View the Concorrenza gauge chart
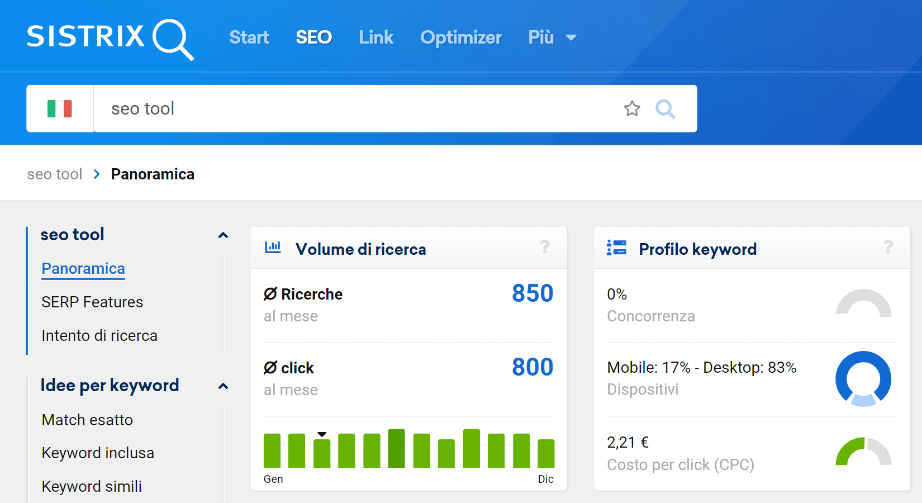This screenshot has width=922, height=503. (x=863, y=303)
